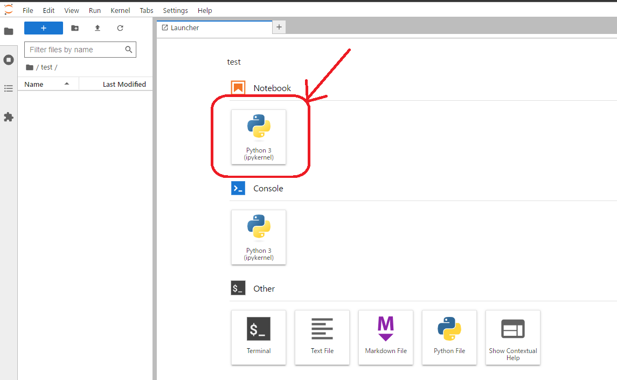This screenshot has height=380, width=617.
Task: Open Running Terminals and Kernels panel
Action: [9, 60]
